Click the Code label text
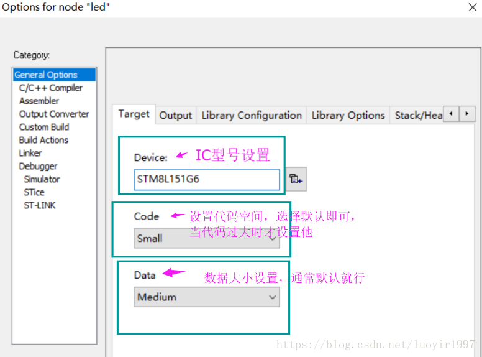 click(147, 216)
